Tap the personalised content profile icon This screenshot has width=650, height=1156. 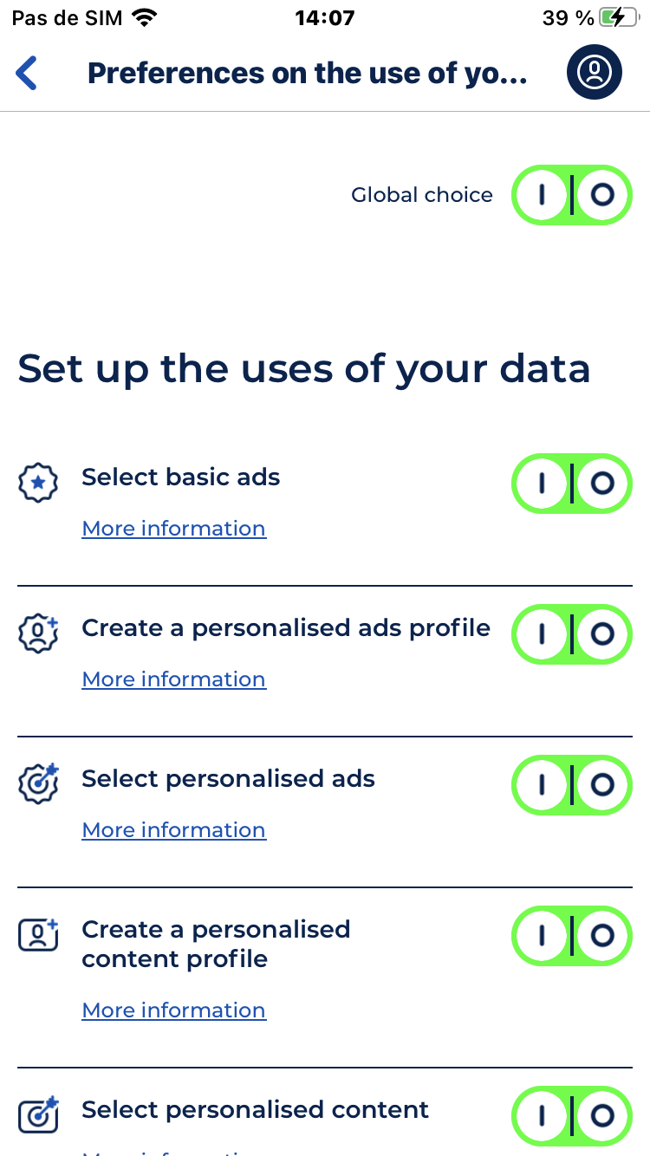[38, 935]
